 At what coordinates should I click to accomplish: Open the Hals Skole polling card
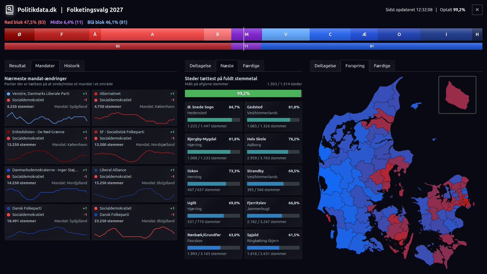273,149
